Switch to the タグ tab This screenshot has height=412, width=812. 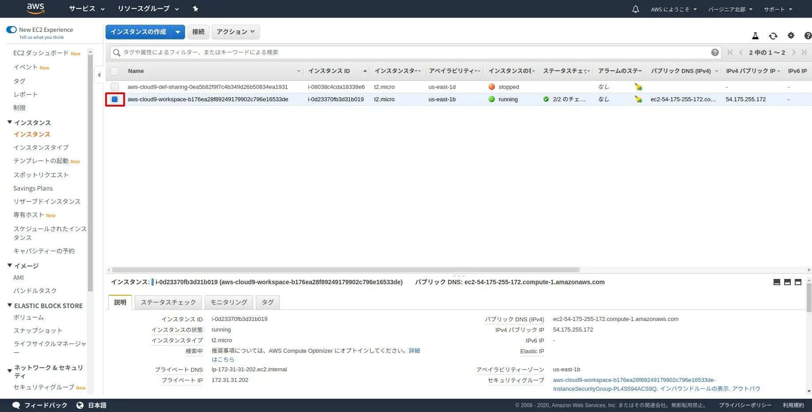[x=268, y=302]
